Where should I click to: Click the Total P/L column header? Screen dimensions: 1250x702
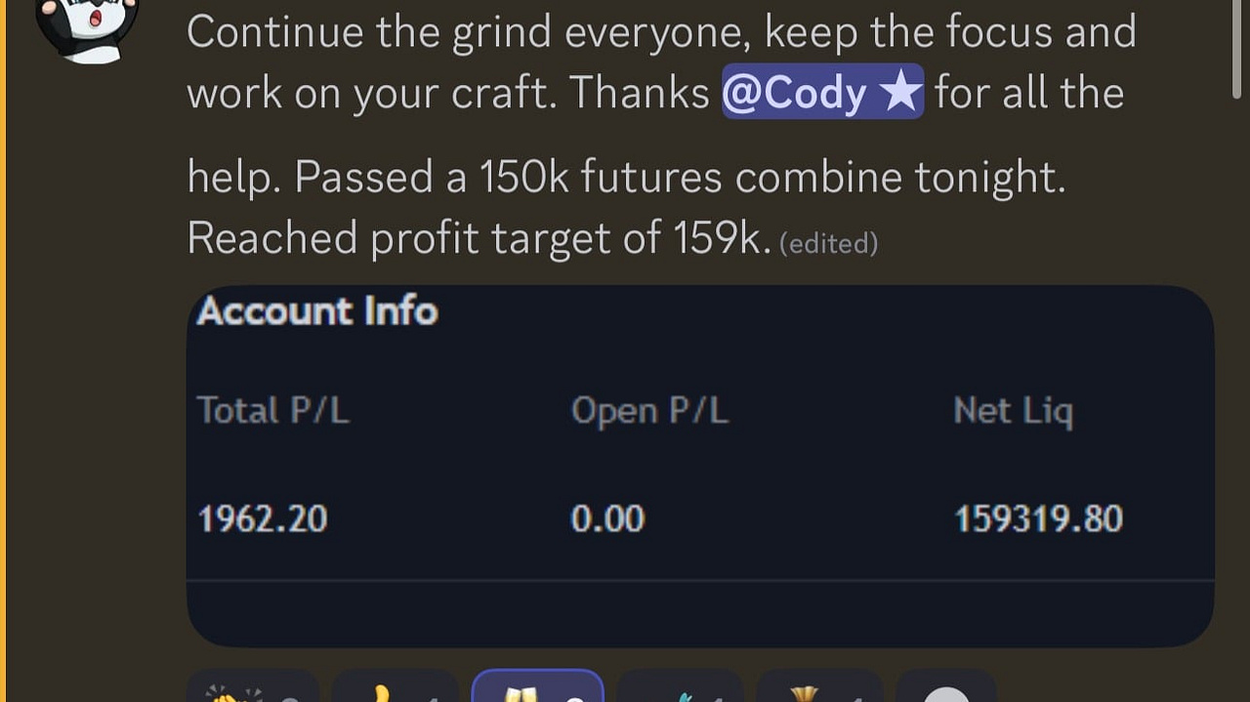point(272,410)
